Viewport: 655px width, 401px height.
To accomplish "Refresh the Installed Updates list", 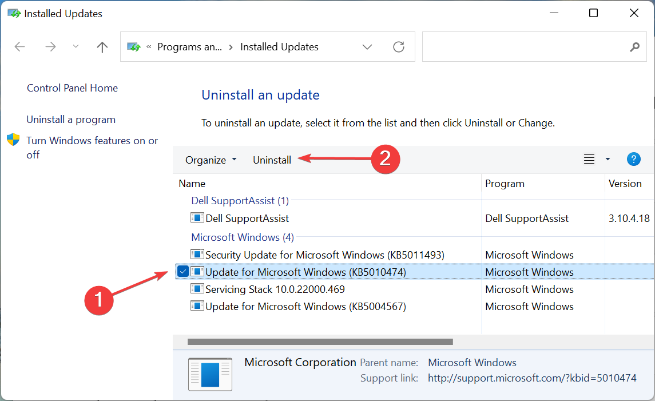I will tap(399, 47).
